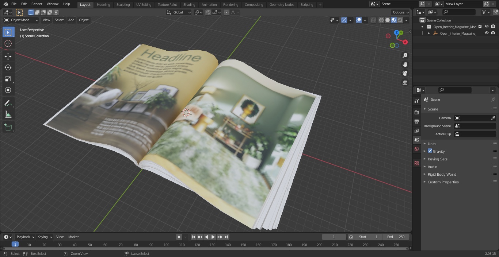Switch to wireframe viewport shading

[x=381, y=20]
